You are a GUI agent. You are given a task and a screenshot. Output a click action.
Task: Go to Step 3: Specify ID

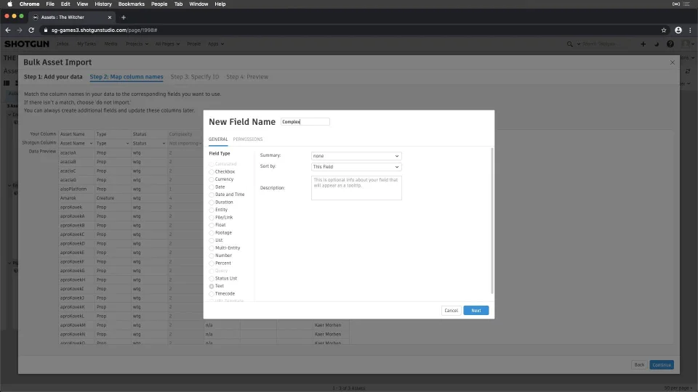tap(195, 77)
